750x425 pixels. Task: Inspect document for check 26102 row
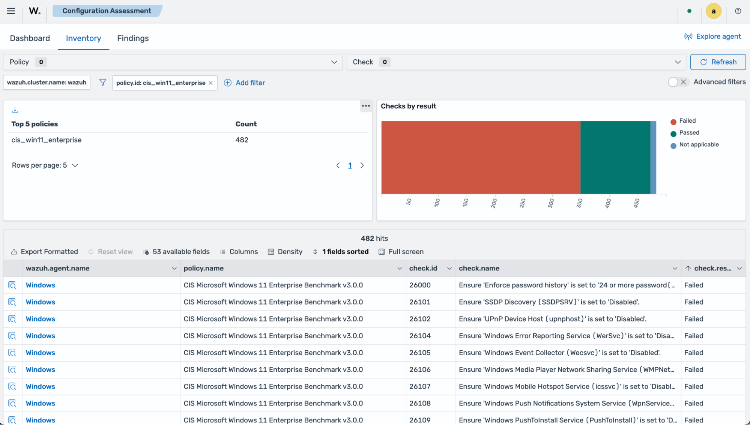tap(12, 319)
